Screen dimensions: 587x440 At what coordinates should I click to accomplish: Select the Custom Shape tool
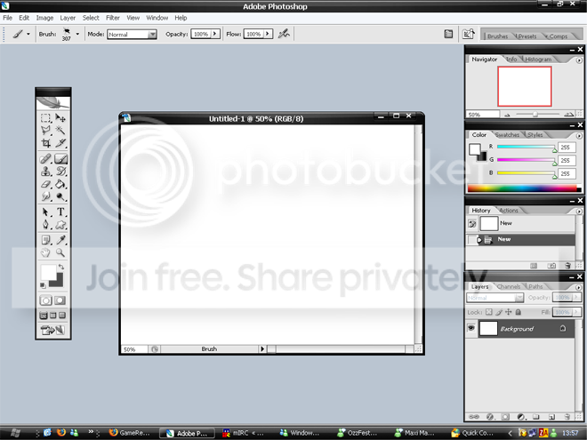[60, 225]
